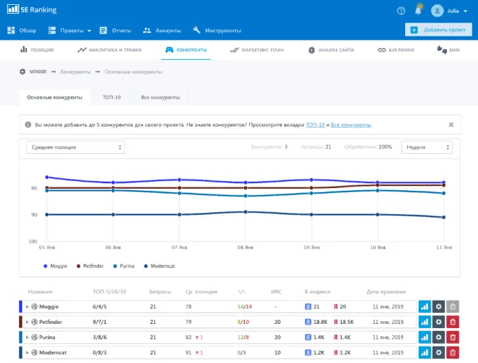This screenshot has height=363, width=478.
Task: Open chart stats icon for Purina
Action: pyautogui.click(x=424, y=337)
